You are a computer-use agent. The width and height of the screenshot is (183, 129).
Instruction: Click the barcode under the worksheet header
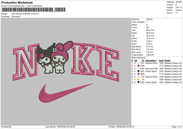[x=34, y=10]
